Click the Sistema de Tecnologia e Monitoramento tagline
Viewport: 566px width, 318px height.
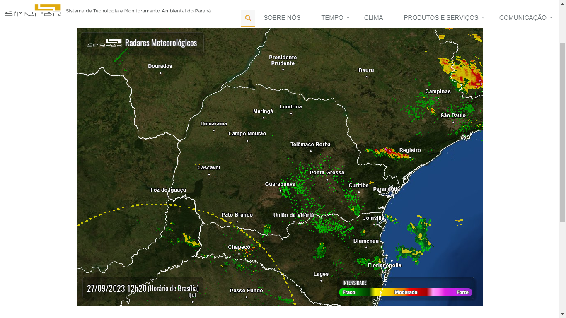tap(138, 11)
